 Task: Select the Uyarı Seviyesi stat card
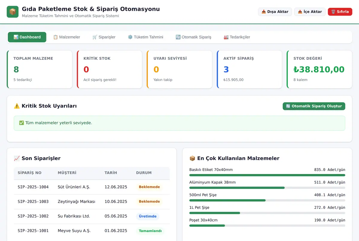tap(180, 69)
